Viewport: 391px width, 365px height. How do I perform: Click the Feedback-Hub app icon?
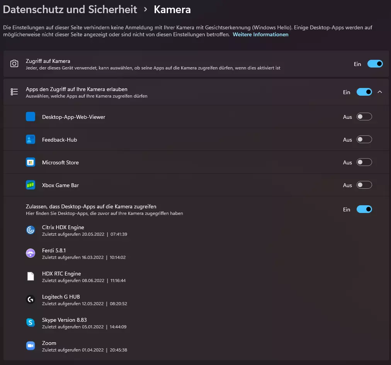tap(31, 139)
